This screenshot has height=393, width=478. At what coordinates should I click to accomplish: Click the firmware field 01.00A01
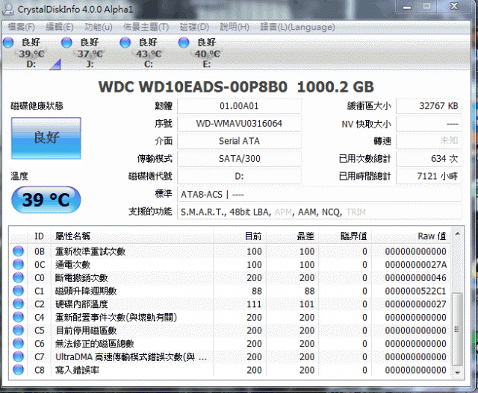(239, 106)
